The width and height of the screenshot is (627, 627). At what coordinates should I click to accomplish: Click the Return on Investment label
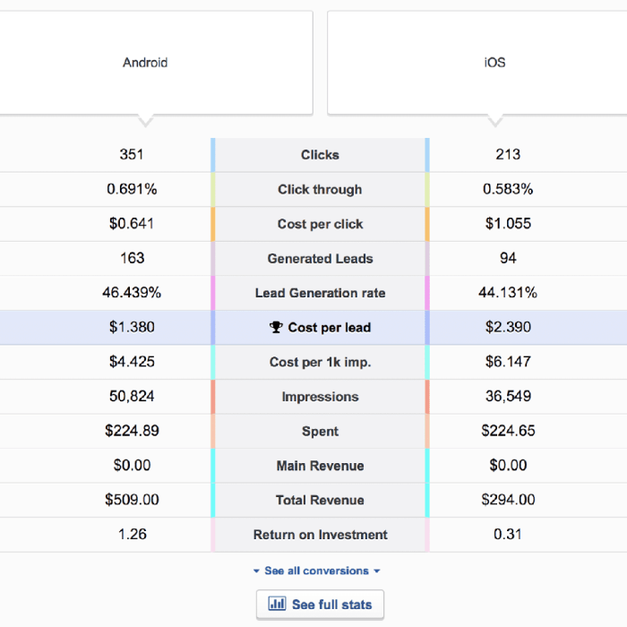[x=320, y=535]
